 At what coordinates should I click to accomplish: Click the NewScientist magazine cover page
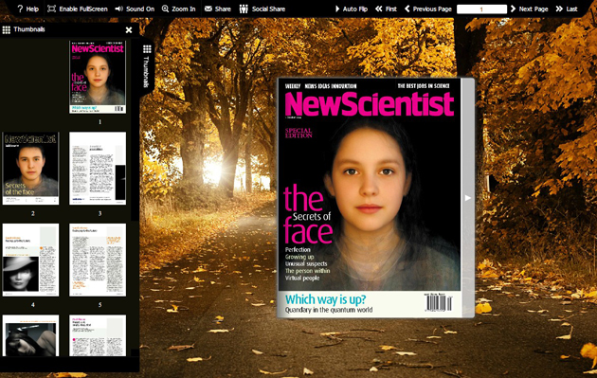pos(370,198)
